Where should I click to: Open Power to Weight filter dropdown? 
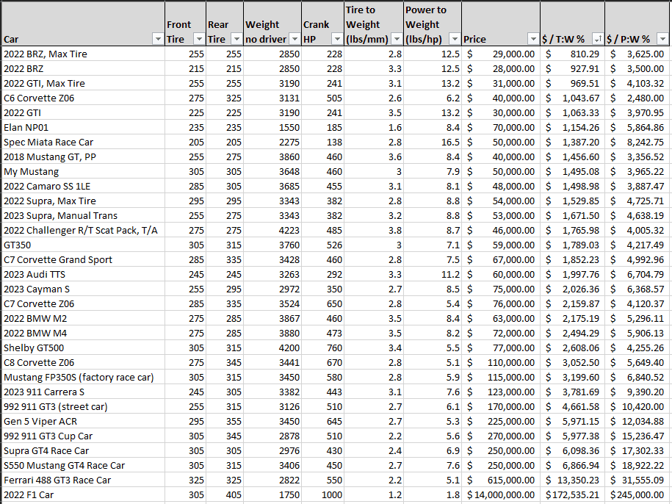pos(455,39)
